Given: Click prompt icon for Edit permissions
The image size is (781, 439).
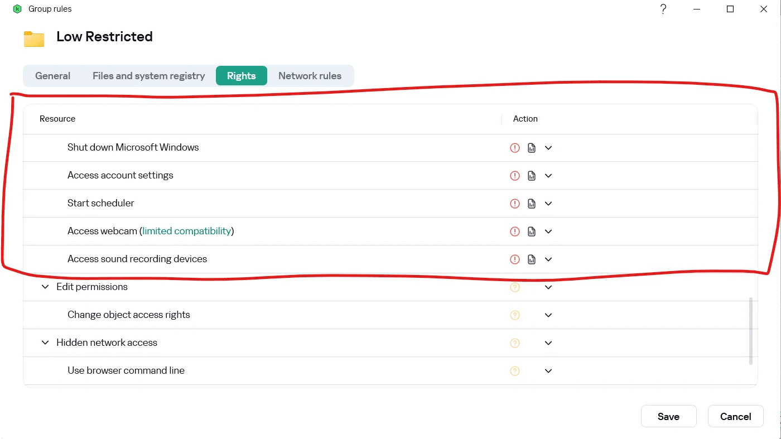Looking at the screenshot, I should click(515, 287).
